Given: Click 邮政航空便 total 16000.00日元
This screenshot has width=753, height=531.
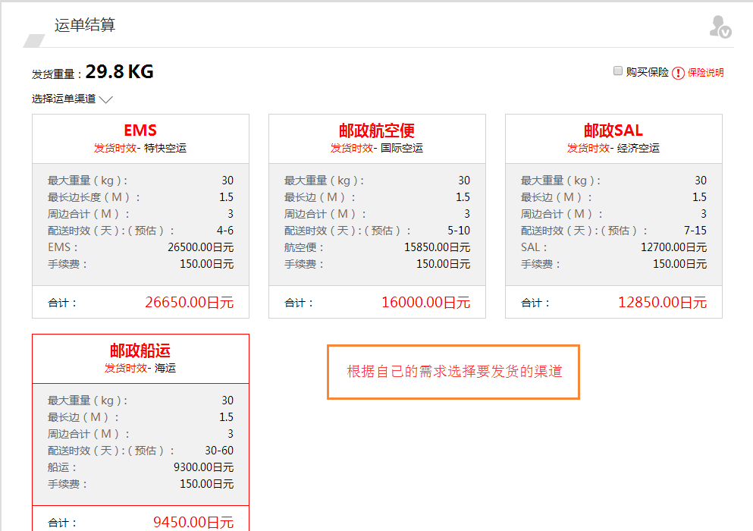Looking at the screenshot, I should point(425,302).
